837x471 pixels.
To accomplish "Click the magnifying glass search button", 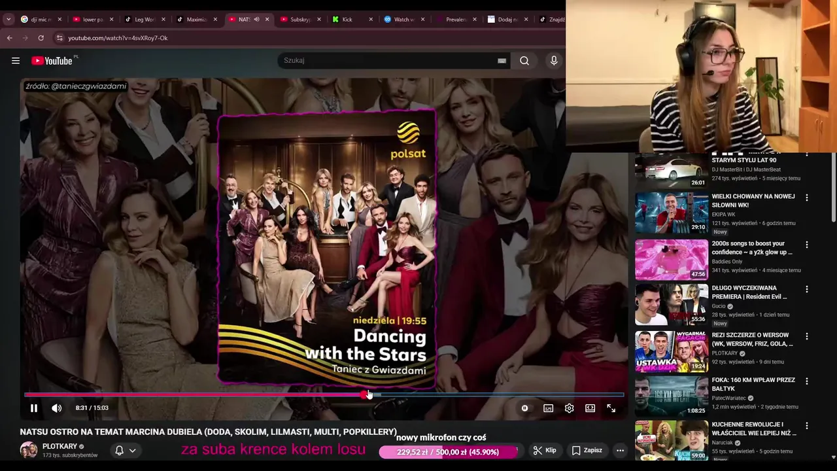I will click(524, 61).
